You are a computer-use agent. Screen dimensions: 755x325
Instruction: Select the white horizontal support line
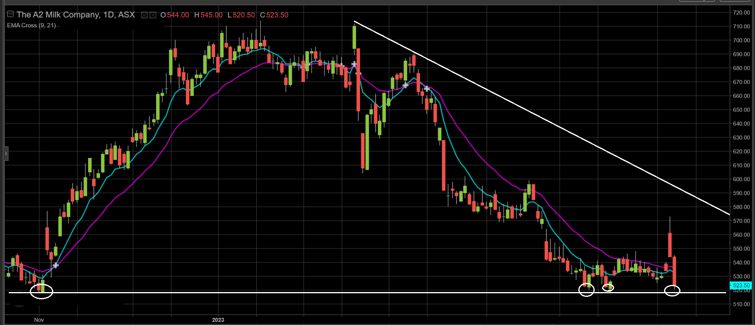click(x=367, y=292)
